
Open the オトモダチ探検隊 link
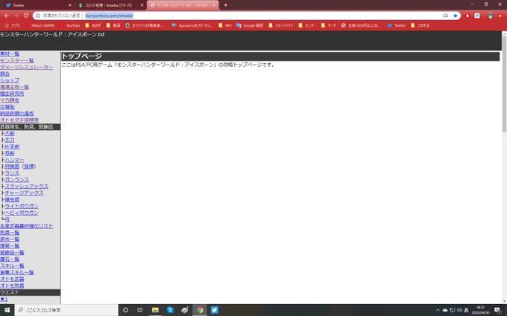(19, 120)
